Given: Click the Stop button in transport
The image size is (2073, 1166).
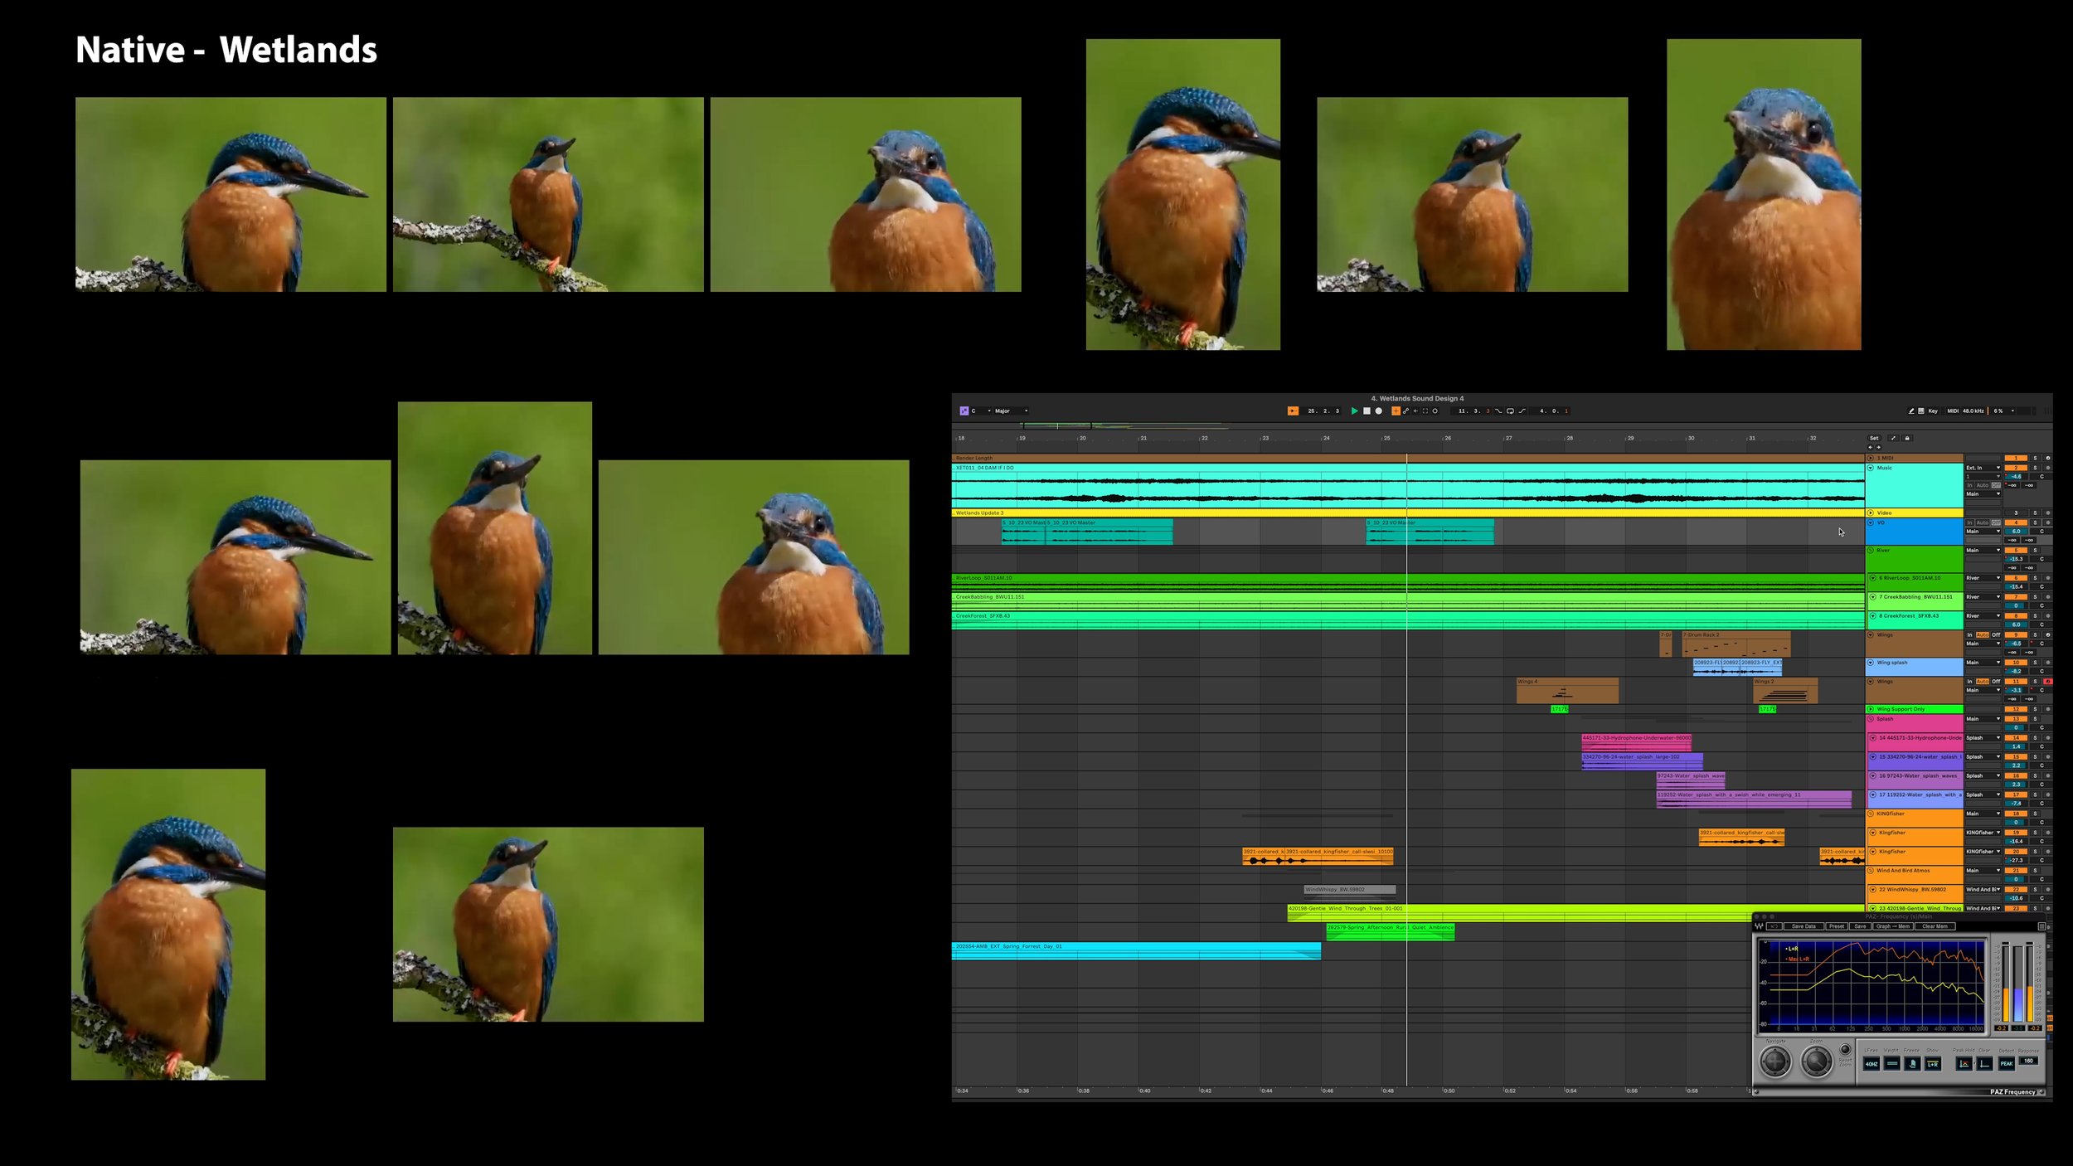Looking at the screenshot, I should click(x=1367, y=411).
